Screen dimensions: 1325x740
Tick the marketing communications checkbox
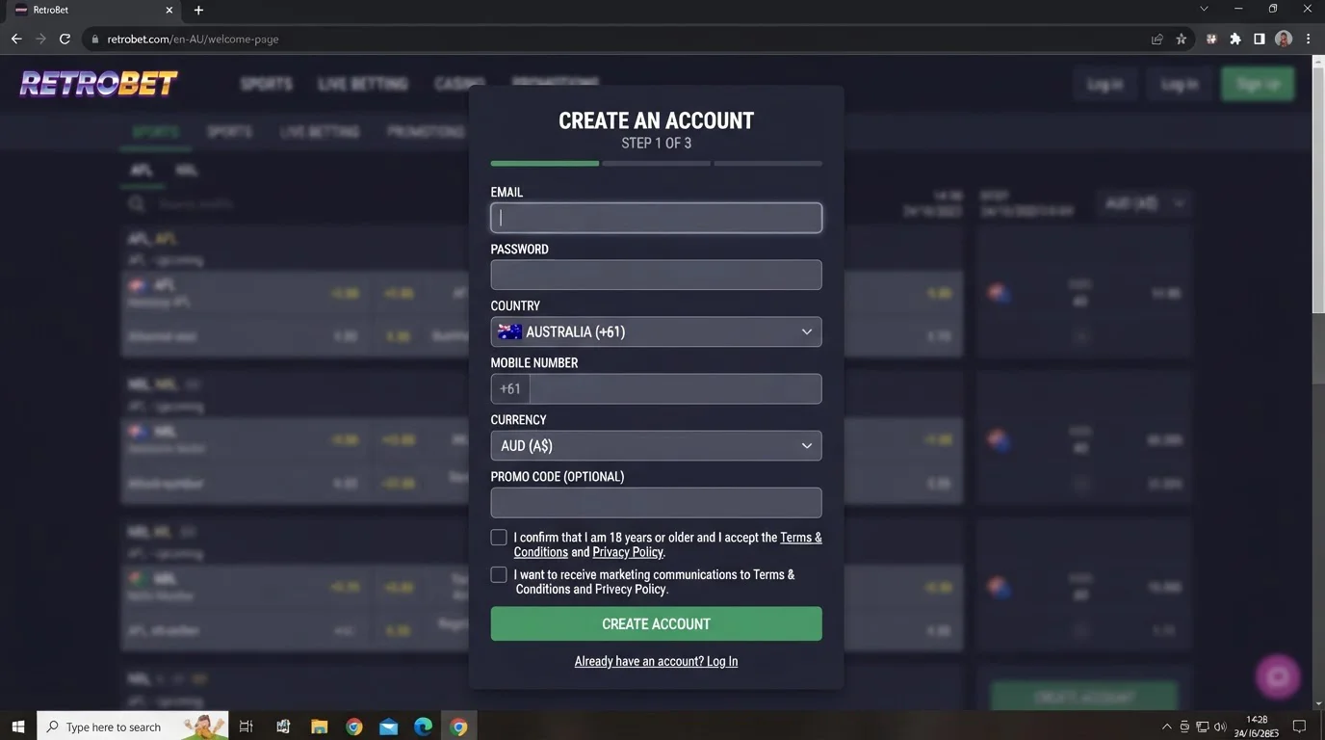(499, 574)
